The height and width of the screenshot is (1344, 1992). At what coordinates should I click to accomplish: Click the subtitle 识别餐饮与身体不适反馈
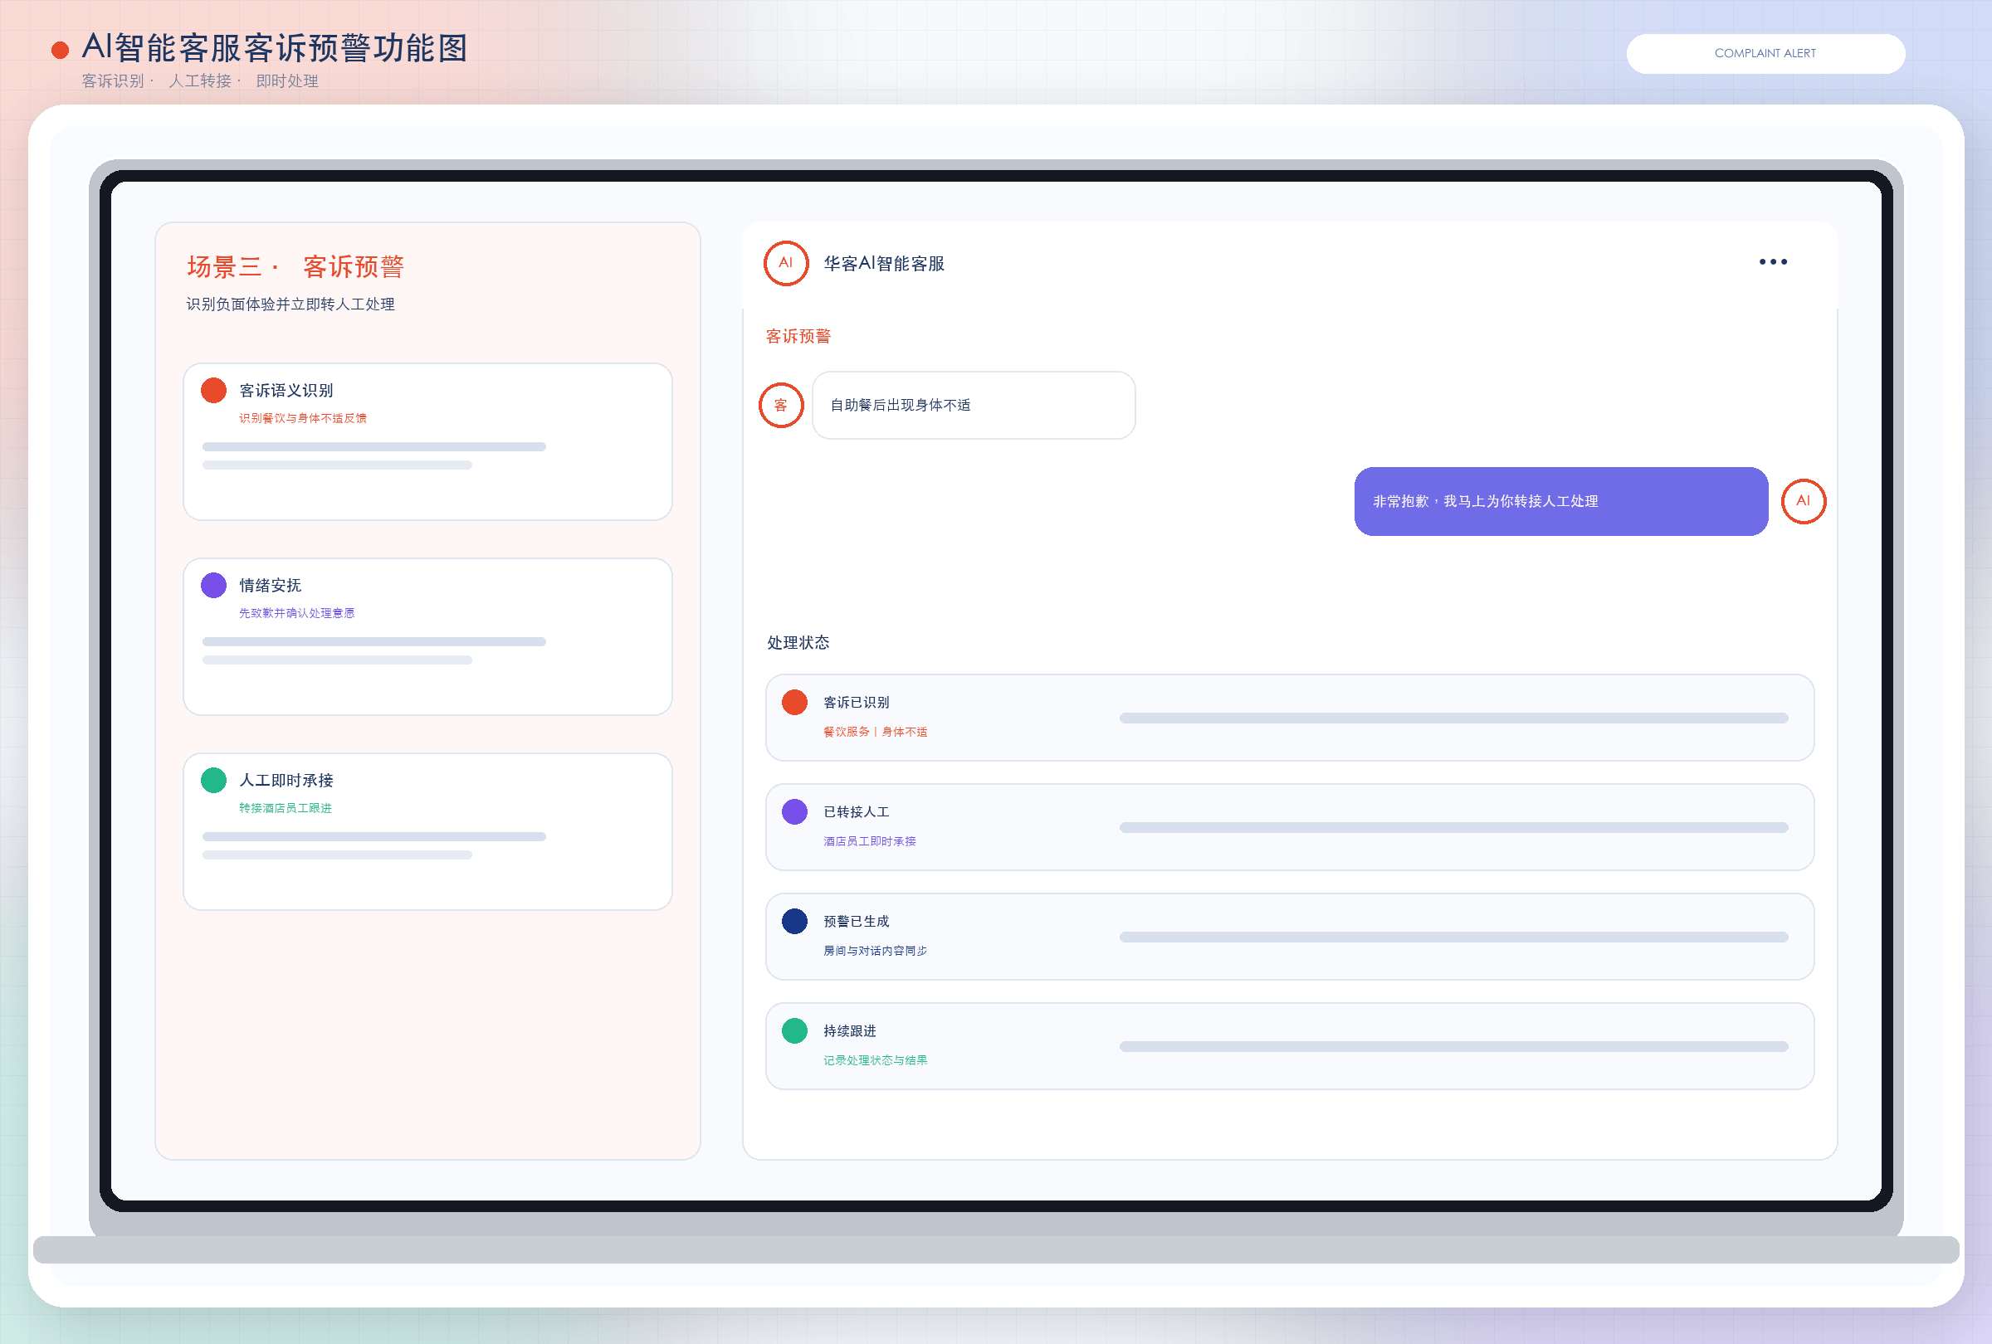[303, 418]
